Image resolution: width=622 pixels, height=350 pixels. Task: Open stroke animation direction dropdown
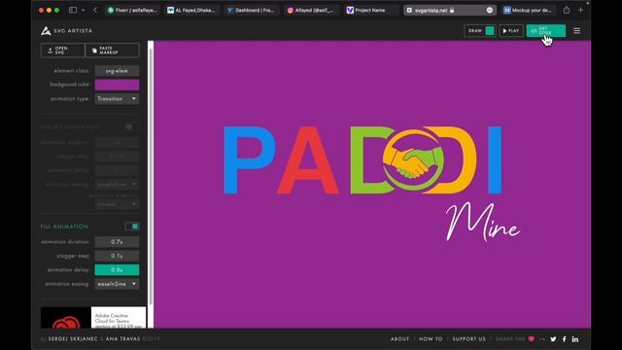click(x=117, y=204)
